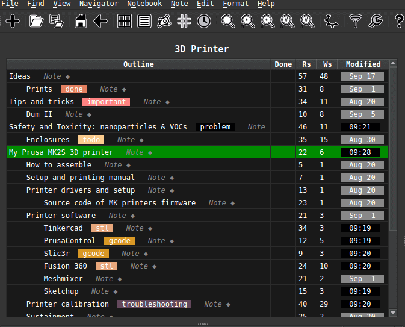Open the Navigator menu

(x=99, y=4)
